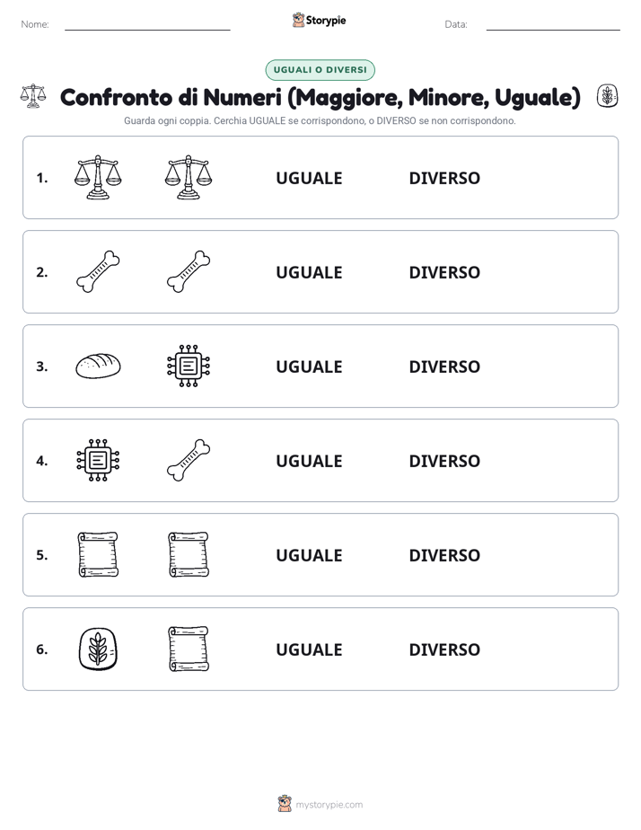Click the microchip icon in row 3
Viewport: 641px width, 830px height.
(x=189, y=366)
